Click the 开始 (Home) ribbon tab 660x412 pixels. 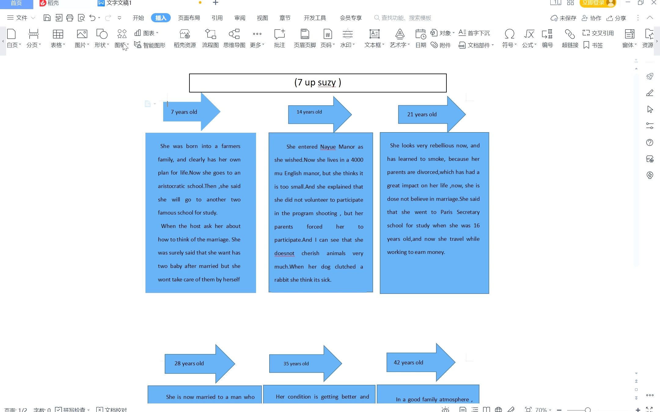point(138,18)
